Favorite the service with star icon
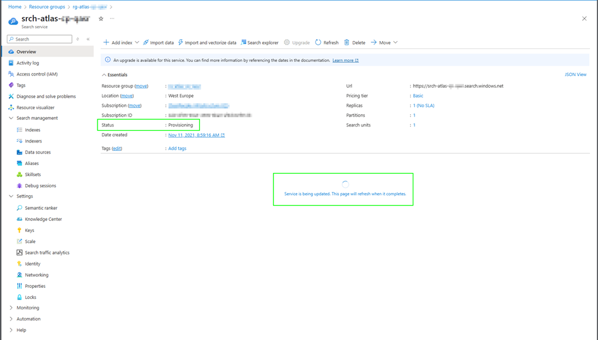Screen dimensions: 598x340 (101, 18)
